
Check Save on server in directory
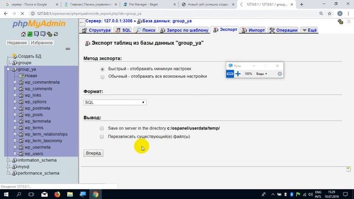(102, 128)
